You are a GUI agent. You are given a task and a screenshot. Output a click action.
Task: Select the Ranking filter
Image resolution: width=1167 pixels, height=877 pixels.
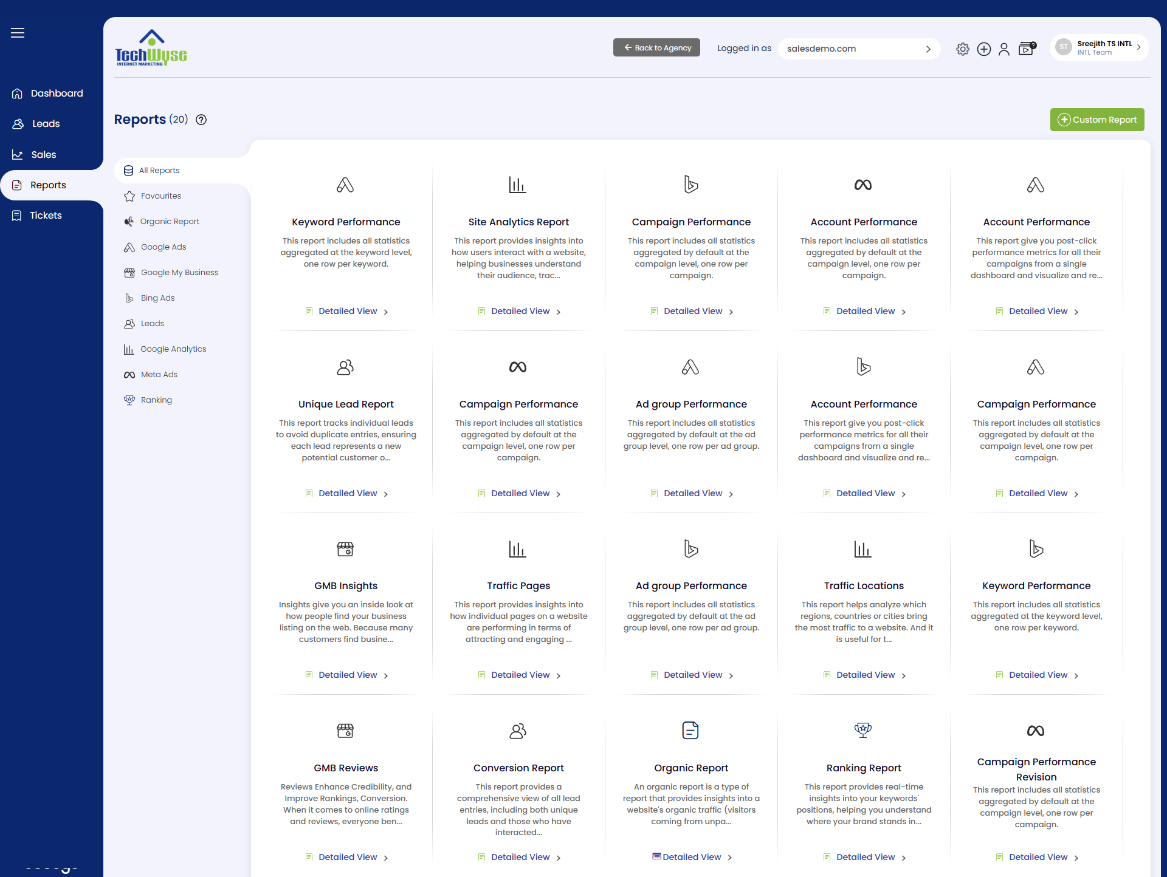pos(148,400)
